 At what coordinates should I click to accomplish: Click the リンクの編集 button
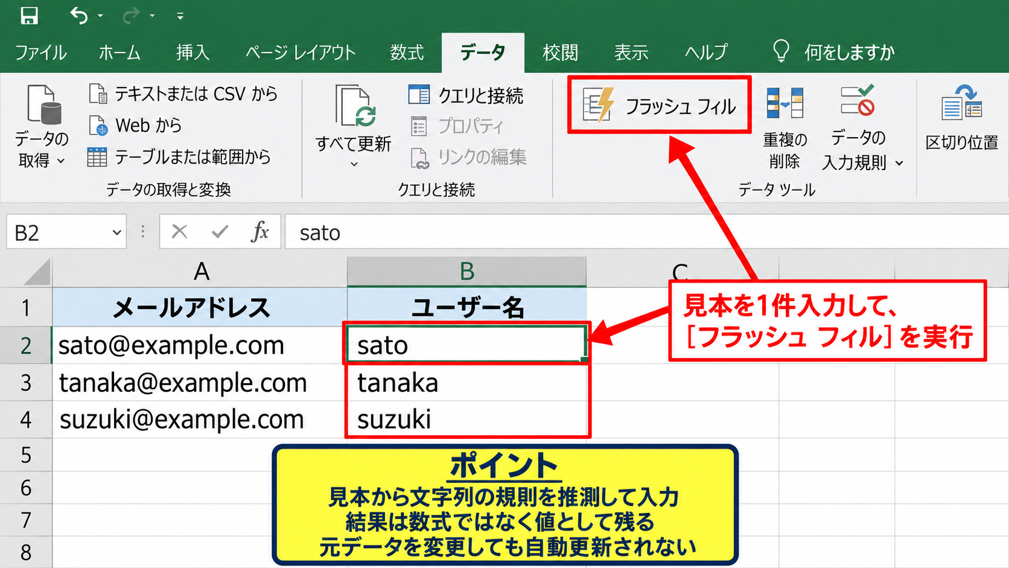tap(468, 158)
